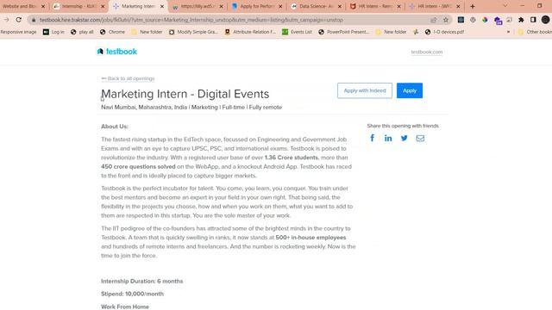Open the tab search dropdown arrow
Screen dimensions: 552x310
click(505, 6)
